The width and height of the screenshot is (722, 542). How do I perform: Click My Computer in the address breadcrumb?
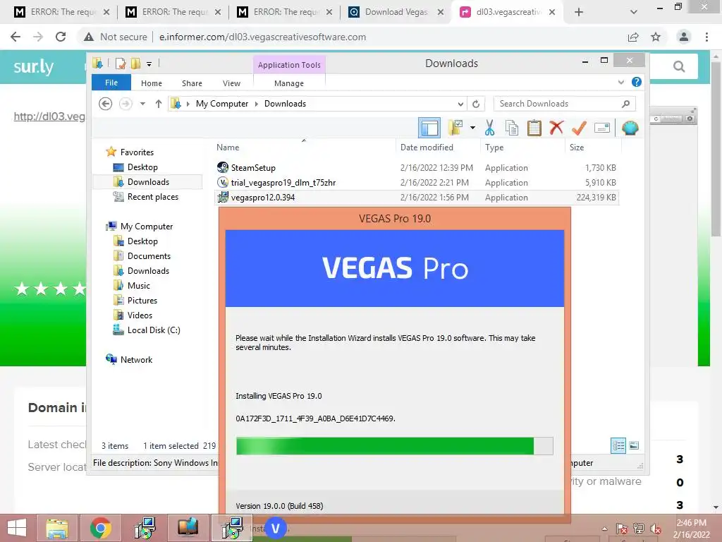point(222,104)
